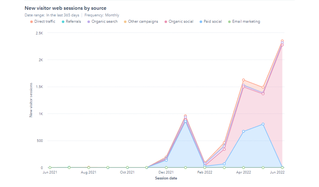This screenshot has width=319, height=187.
Task: Select the Direct traffic June 2022 peak point
Action: [x=282, y=41]
